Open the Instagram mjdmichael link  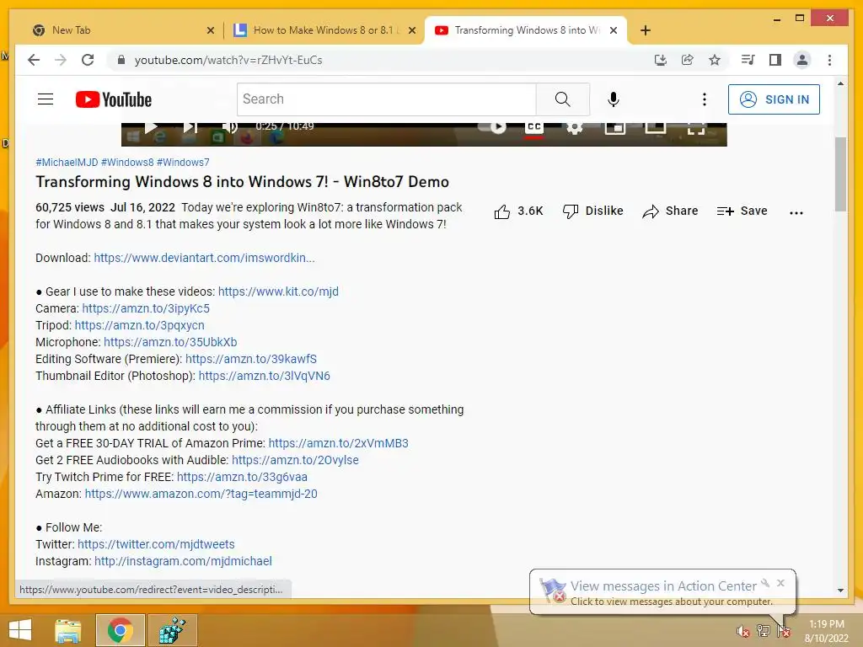[x=183, y=561]
